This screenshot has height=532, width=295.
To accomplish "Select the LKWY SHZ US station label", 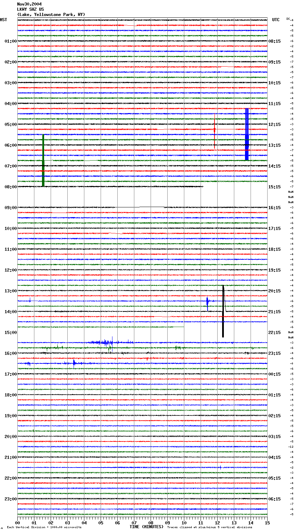I will [x=31, y=9].
